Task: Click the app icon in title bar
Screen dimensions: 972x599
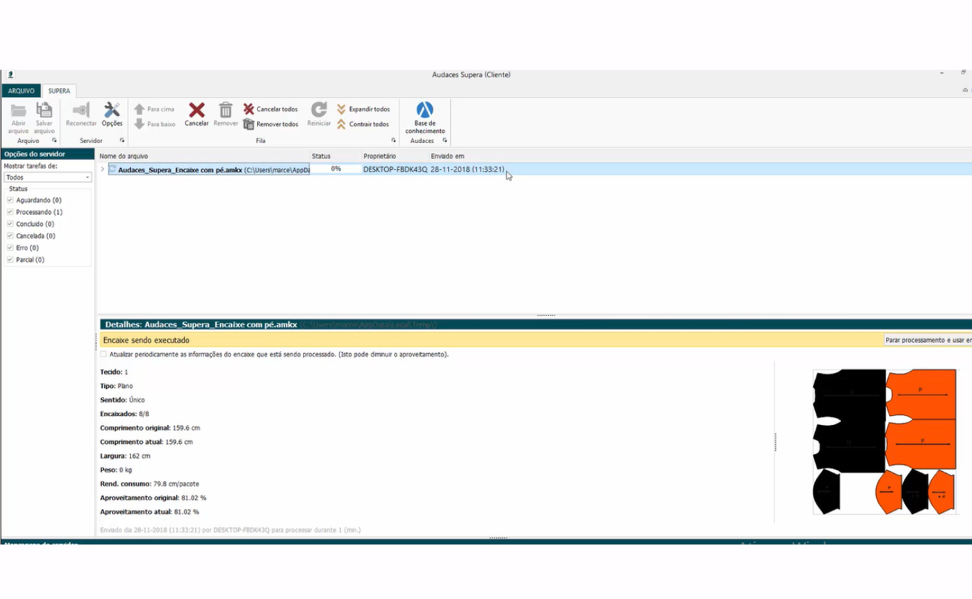Action: pyautogui.click(x=10, y=75)
